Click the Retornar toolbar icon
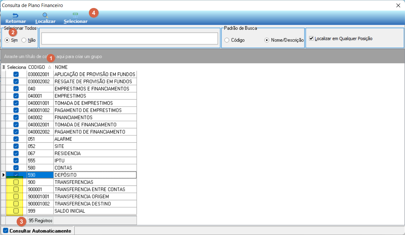405x235 pixels. pos(15,15)
